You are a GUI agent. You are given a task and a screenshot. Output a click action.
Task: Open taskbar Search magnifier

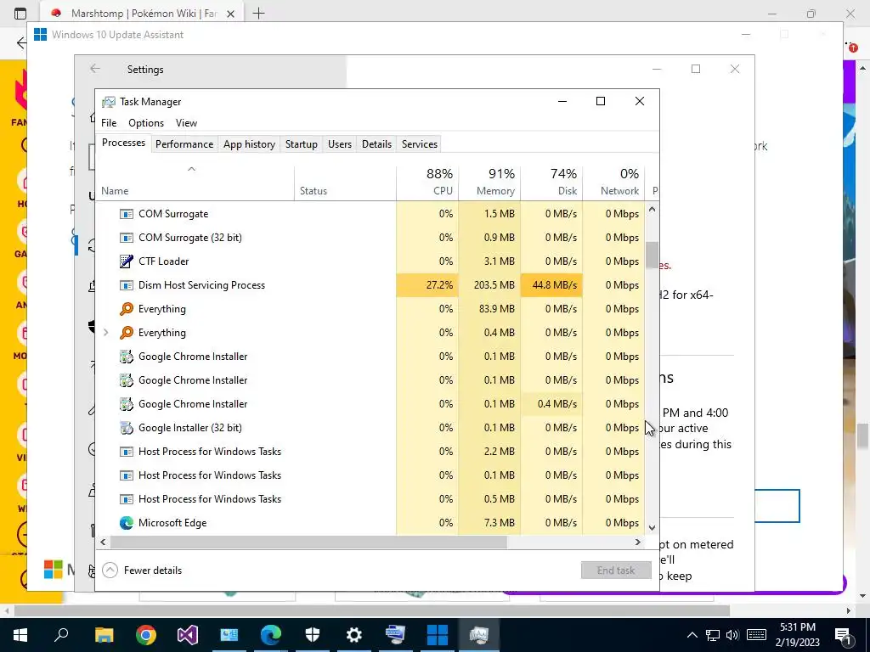pos(61,635)
